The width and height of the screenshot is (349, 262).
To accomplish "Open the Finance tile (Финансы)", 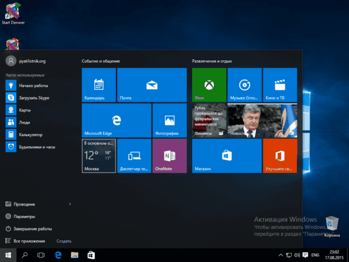I will pos(209,121).
